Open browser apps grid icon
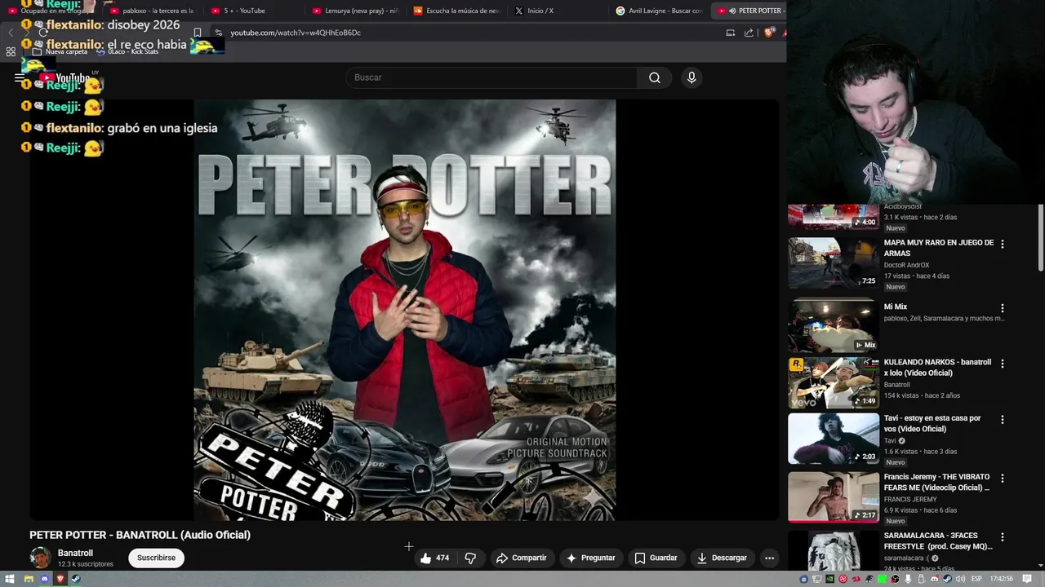 click(11, 51)
